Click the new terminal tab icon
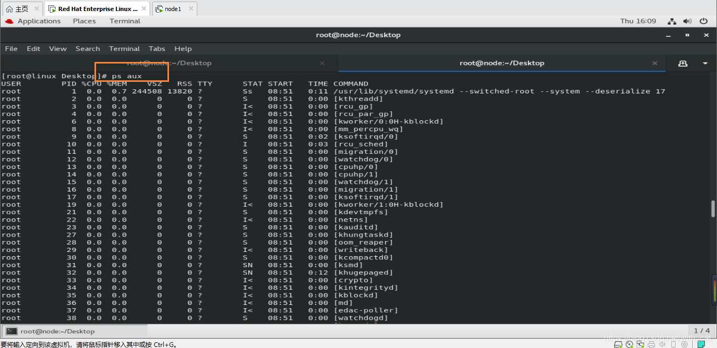Viewport: 717px width, 348px height. tap(683, 63)
